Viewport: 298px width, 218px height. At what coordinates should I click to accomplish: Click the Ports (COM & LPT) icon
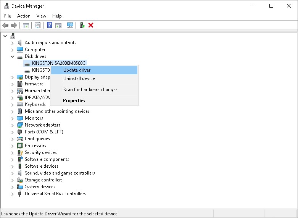19,132
